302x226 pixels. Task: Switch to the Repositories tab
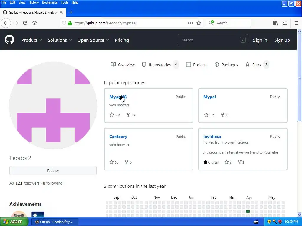click(x=160, y=65)
